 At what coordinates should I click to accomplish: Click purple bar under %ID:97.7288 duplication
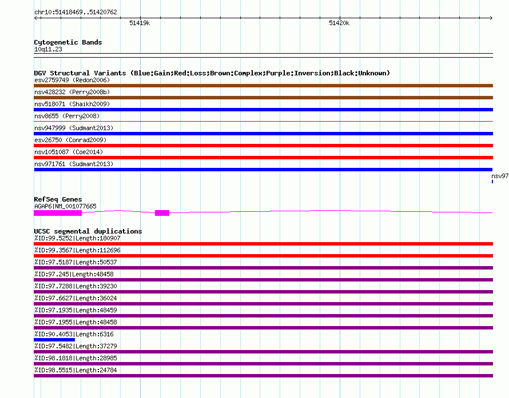pyautogui.click(x=263, y=292)
